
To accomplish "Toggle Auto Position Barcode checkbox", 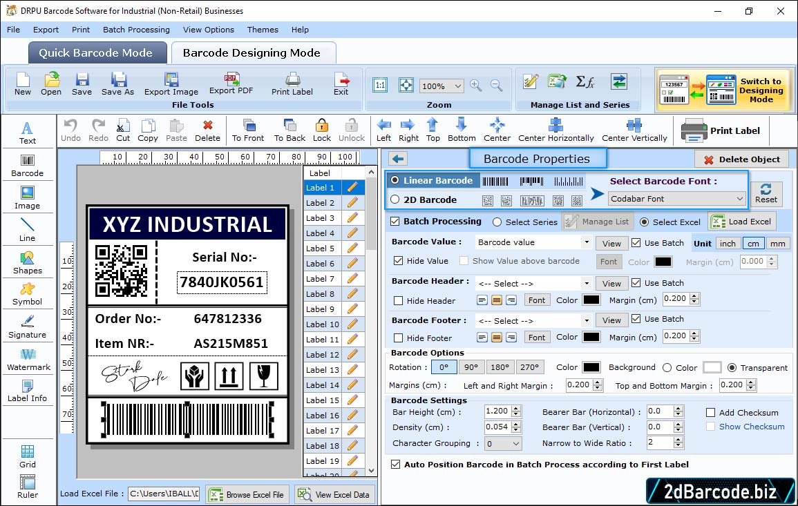I will pyautogui.click(x=395, y=465).
